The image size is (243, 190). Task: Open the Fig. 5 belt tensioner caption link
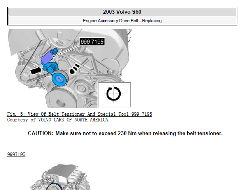[80, 114]
